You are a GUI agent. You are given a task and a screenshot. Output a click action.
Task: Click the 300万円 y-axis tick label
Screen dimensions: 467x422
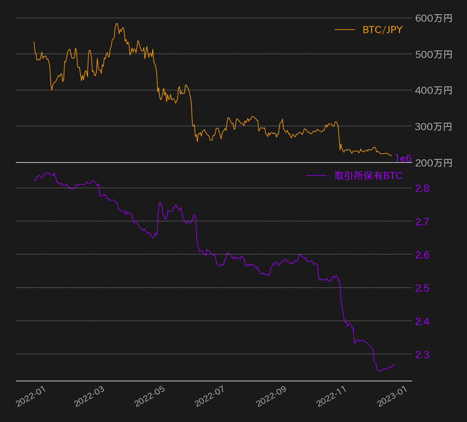[x=434, y=127]
